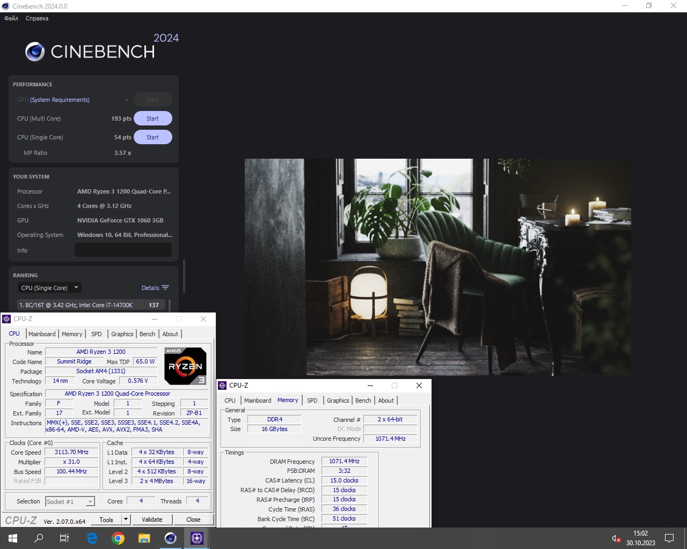Image resolution: width=687 pixels, height=549 pixels.
Task: Open the Справка menu
Action: point(37,18)
